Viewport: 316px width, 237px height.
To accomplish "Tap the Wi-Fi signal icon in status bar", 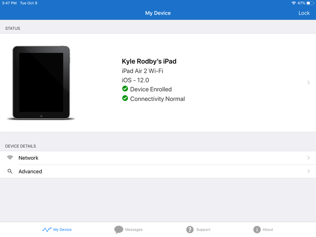I will pos(293,3).
